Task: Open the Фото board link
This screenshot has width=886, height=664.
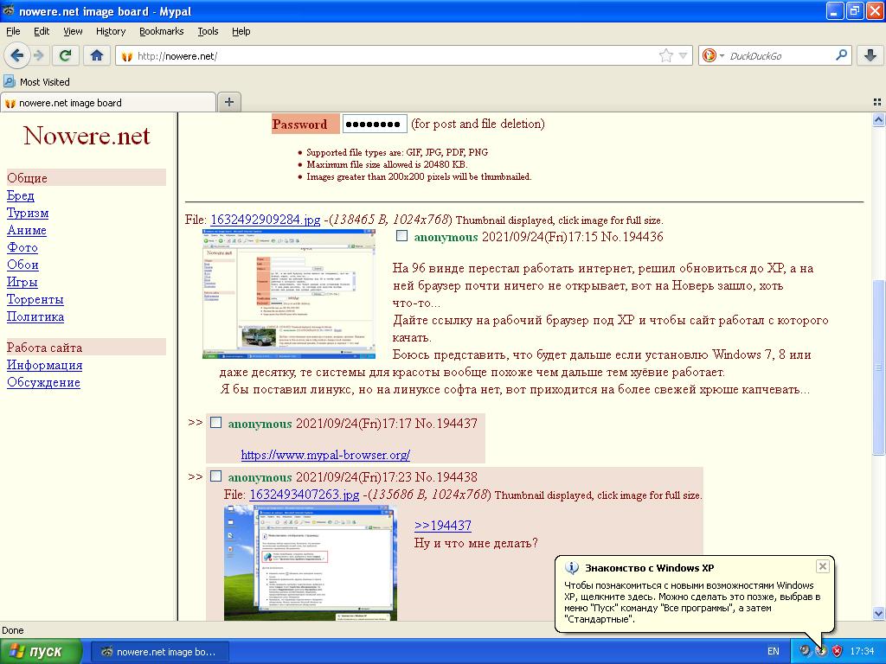Action: click(x=22, y=247)
